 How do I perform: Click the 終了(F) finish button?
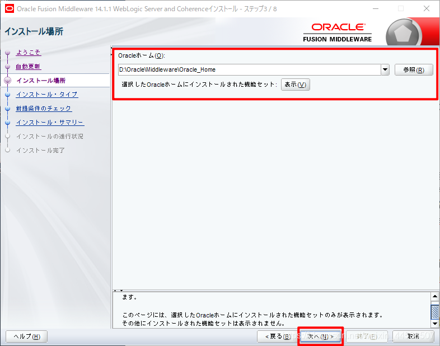pyautogui.click(x=367, y=336)
